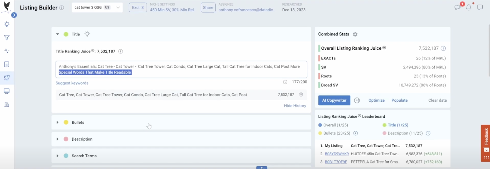This screenshot has width=490, height=169.
Task: Open the funnel filter icon in sidebar
Action: (x=7, y=38)
